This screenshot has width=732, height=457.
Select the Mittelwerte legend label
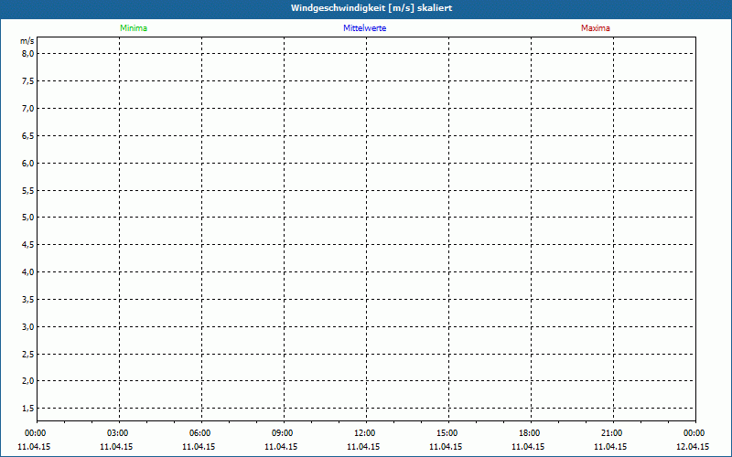point(364,28)
